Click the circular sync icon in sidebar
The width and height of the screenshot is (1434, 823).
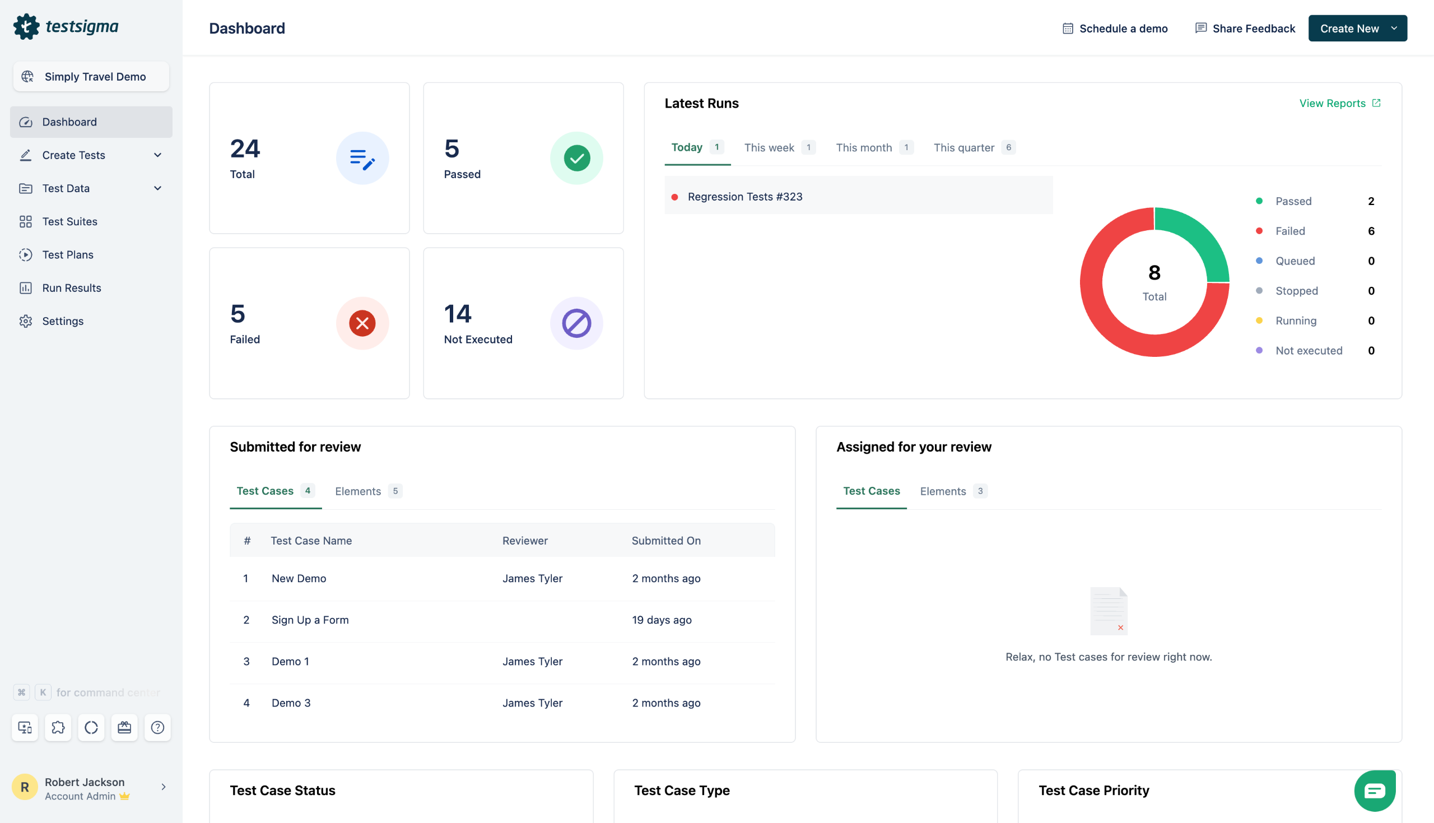[x=91, y=727]
